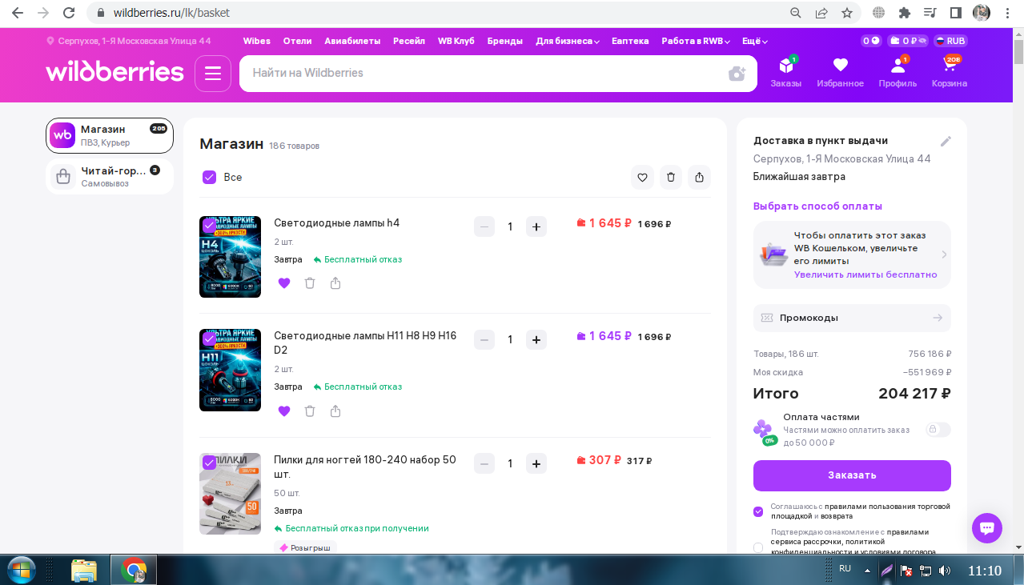Open the Еаптека link

pyautogui.click(x=630, y=41)
